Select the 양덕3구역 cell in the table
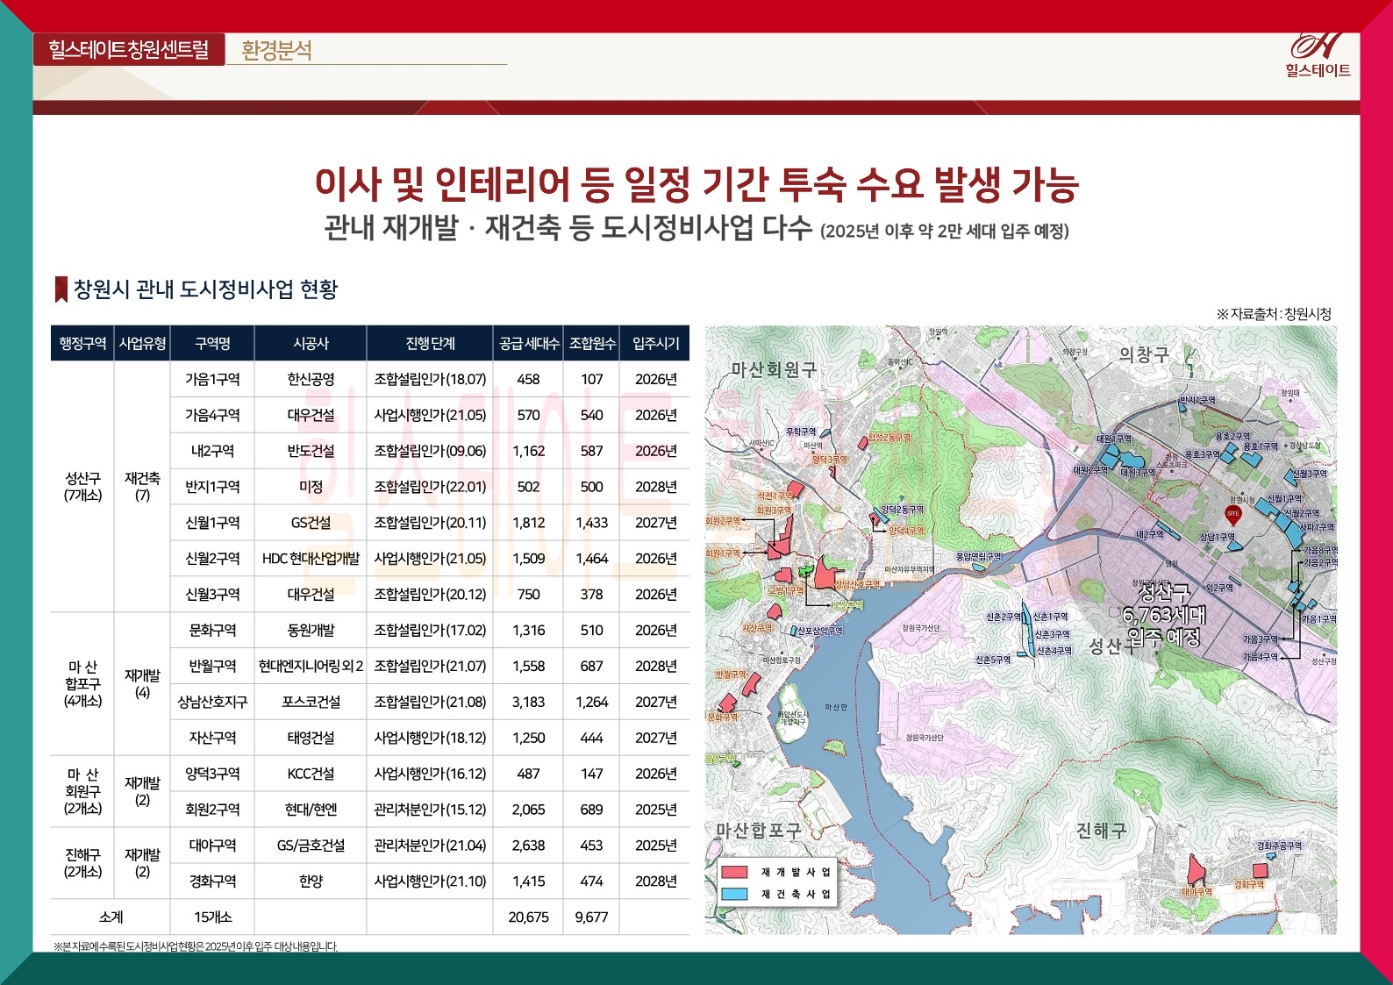The width and height of the screenshot is (1393, 985). pyautogui.click(x=212, y=774)
